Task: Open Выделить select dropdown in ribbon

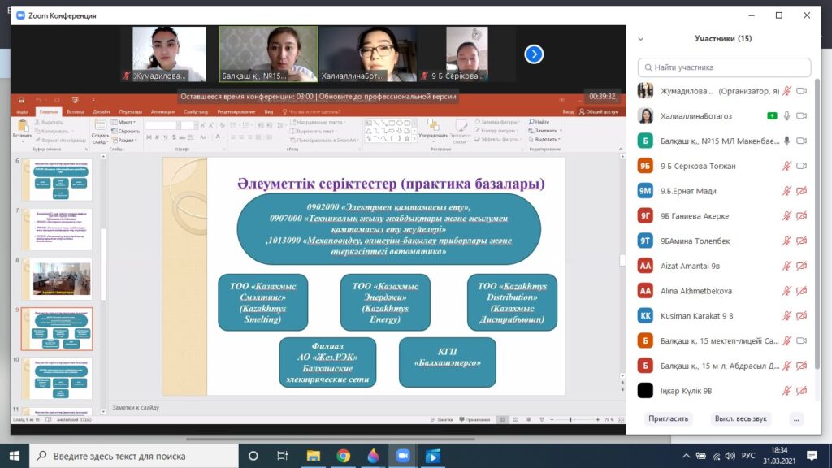Action: (545, 139)
